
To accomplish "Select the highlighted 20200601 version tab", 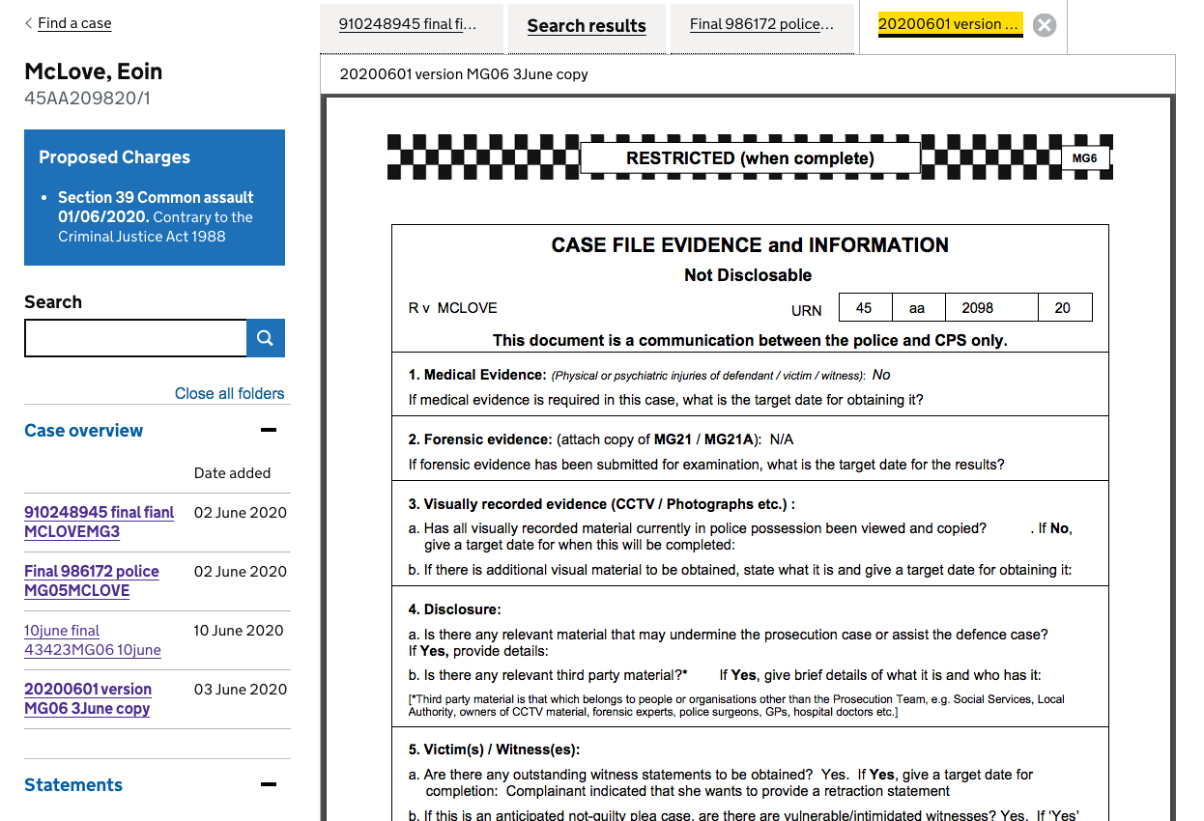I will 949,25.
